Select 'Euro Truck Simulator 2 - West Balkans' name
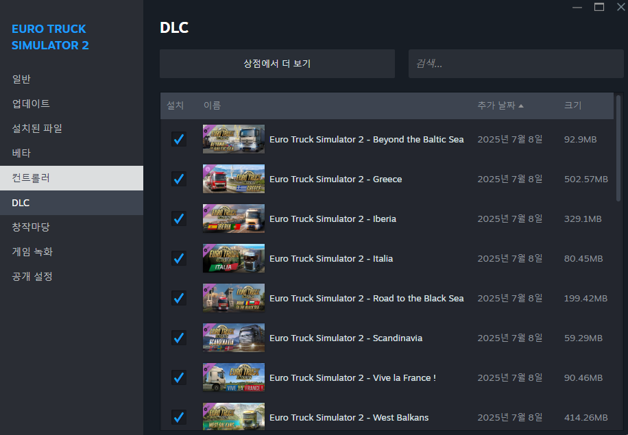This screenshot has height=435, width=628. (x=349, y=417)
